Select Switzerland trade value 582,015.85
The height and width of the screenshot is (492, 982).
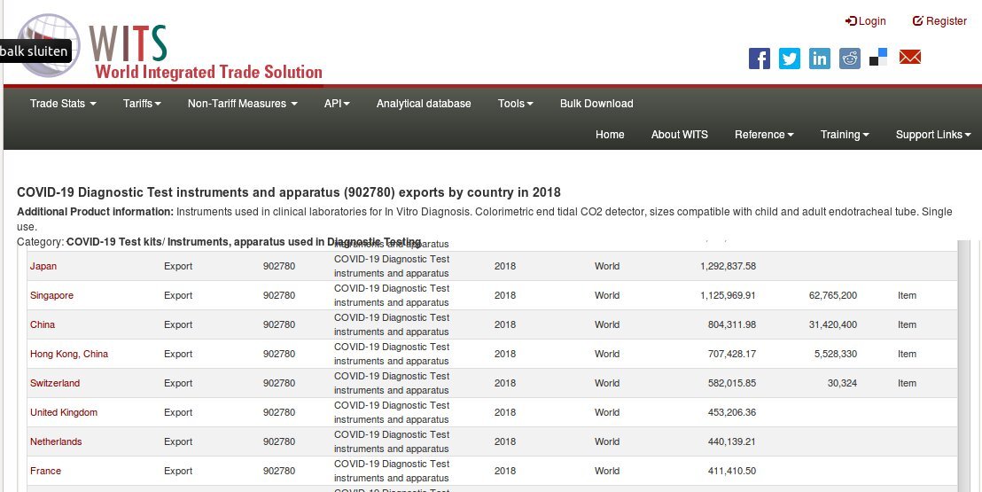tap(732, 383)
